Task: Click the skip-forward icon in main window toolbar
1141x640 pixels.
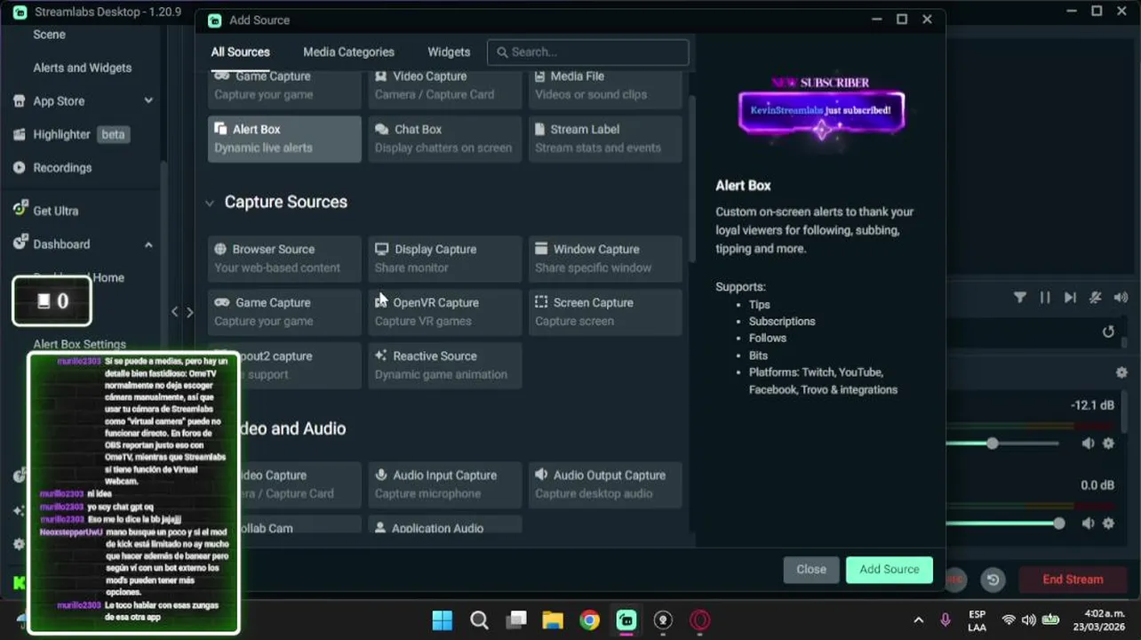Action: (1070, 298)
